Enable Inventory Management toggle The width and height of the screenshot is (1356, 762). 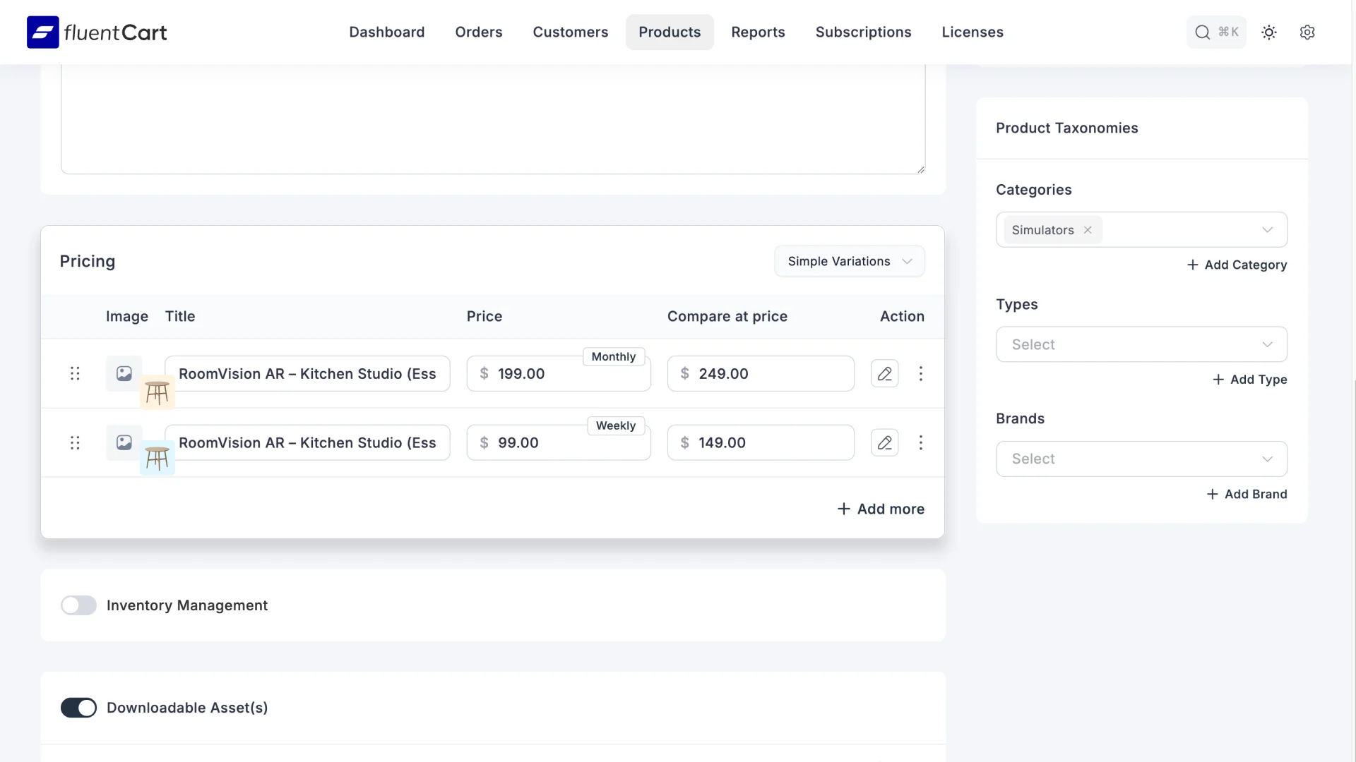click(x=78, y=605)
